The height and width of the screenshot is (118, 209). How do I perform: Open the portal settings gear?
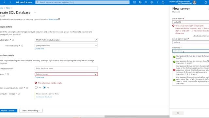(152, 2)
